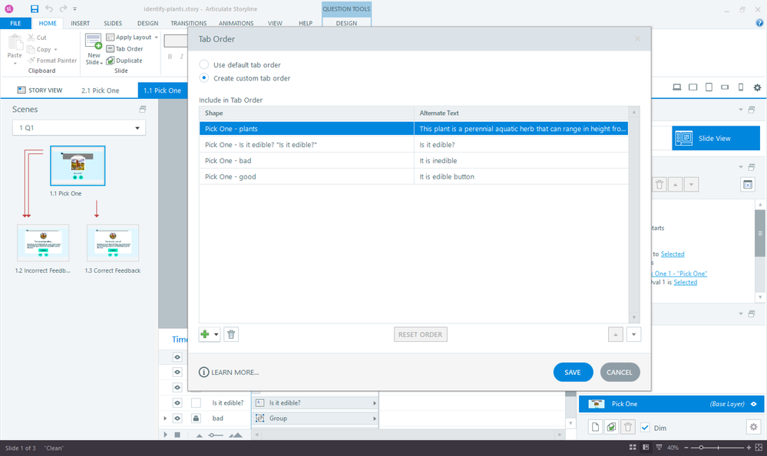The width and height of the screenshot is (767, 456).
Task: Select Create custom tab order option
Action: [x=204, y=78]
